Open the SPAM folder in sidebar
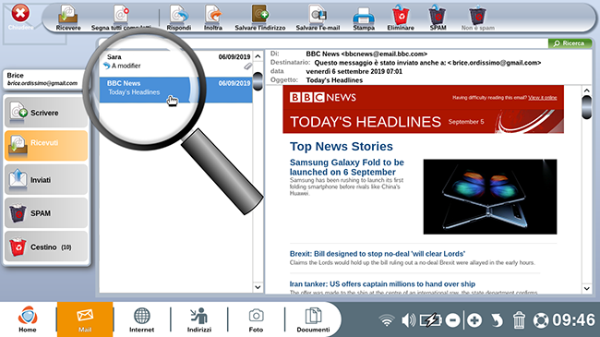The image size is (600, 337). tap(46, 213)
